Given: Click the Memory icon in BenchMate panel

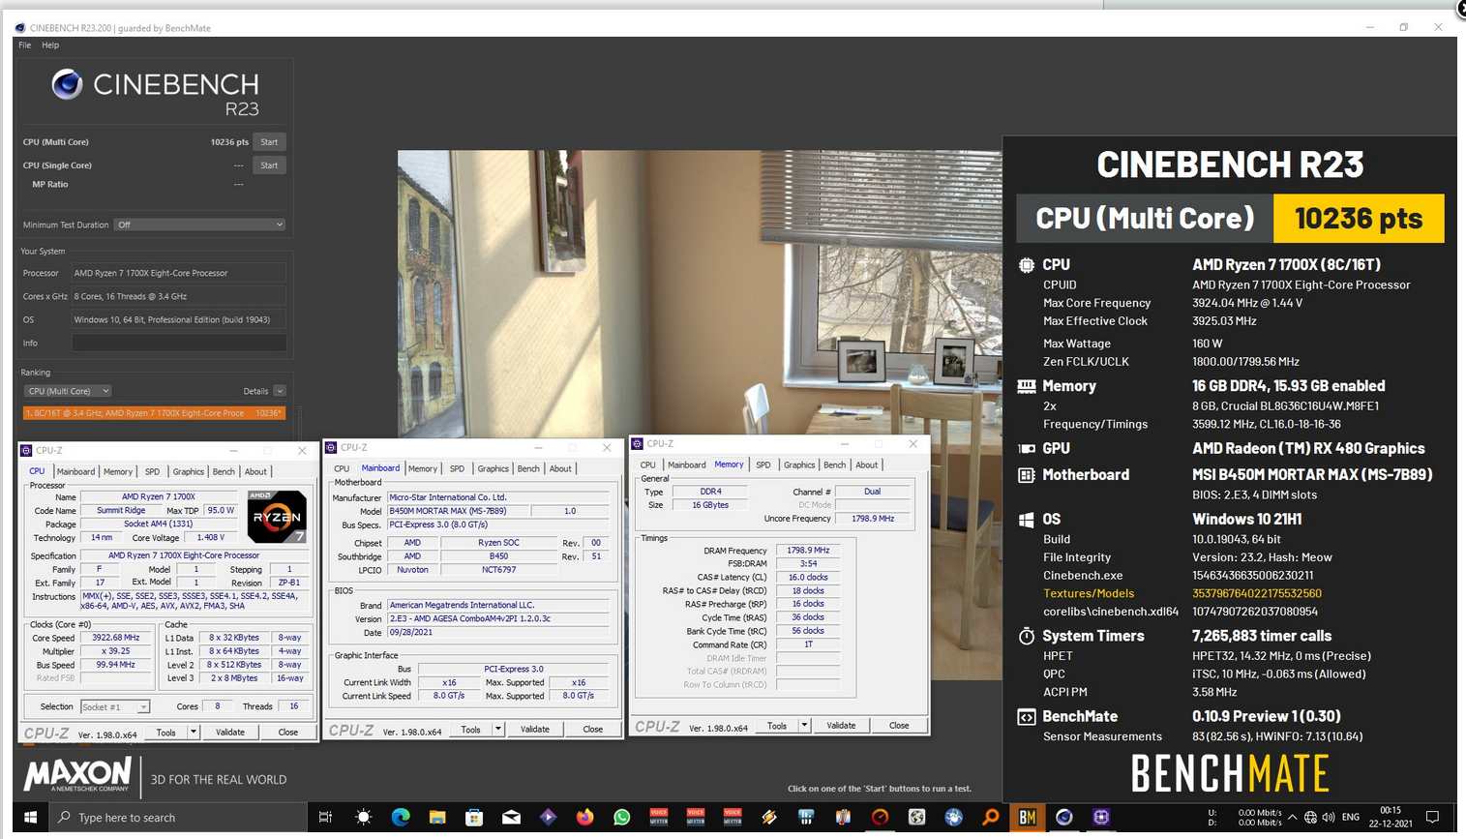Looking at the screenshot, I should coord(1027,386).
